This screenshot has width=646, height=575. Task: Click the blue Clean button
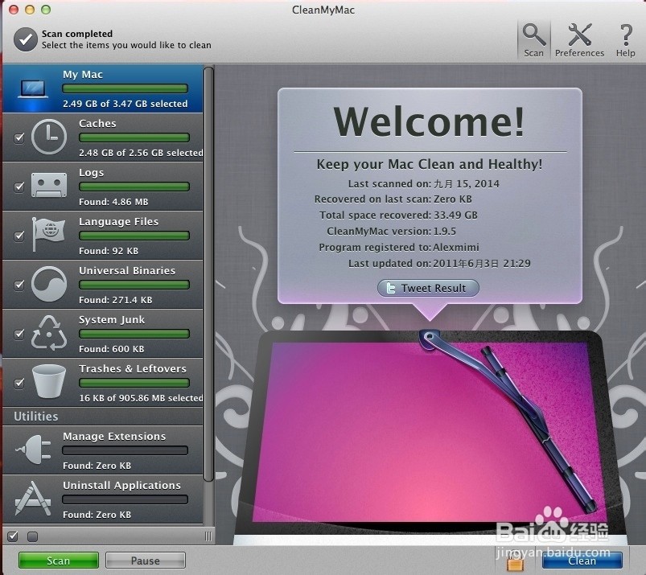[582, 561]
